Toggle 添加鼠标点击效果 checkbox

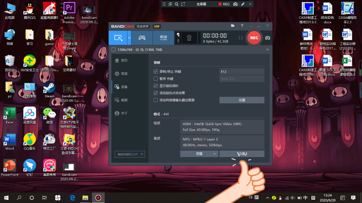point(156,93)
